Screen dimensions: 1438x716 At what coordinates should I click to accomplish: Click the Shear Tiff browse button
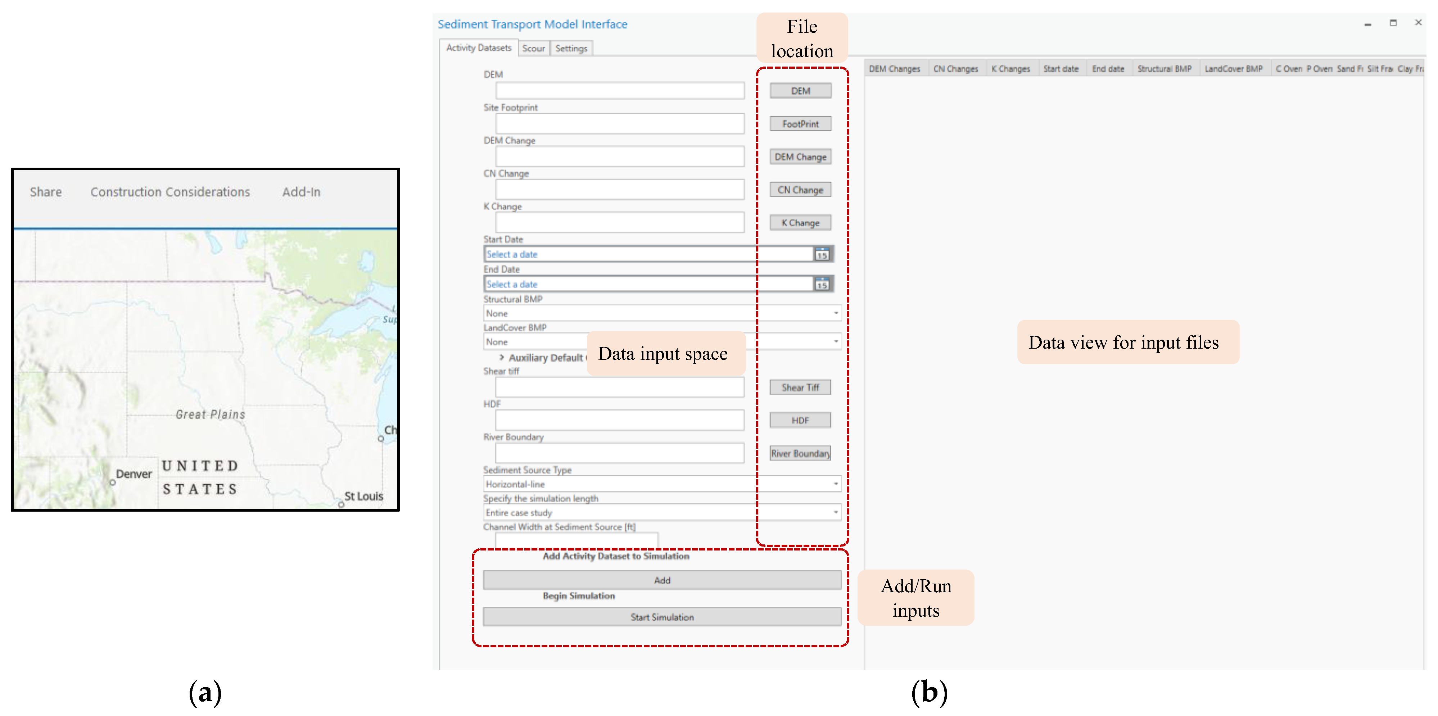[x=800, y=387]
